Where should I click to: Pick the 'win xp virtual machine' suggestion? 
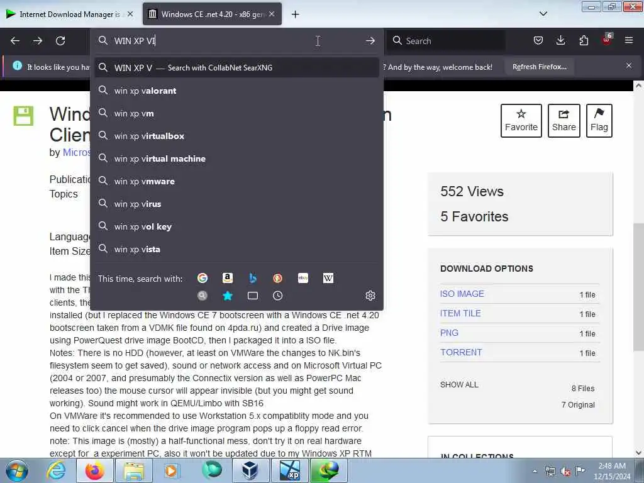pyautogui.click(x=236, y=158)
